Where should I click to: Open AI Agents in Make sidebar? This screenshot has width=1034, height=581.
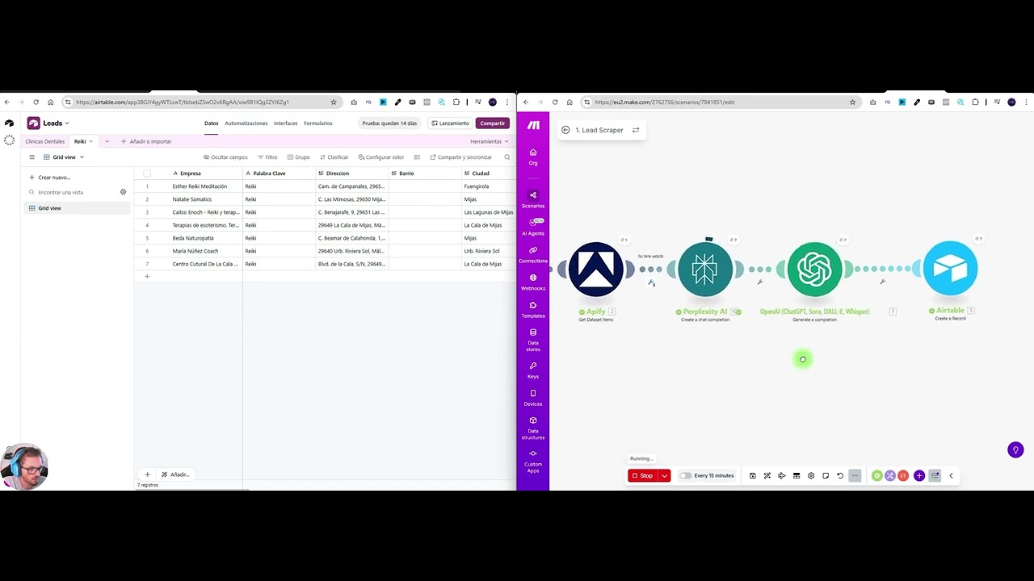(532, 227)
